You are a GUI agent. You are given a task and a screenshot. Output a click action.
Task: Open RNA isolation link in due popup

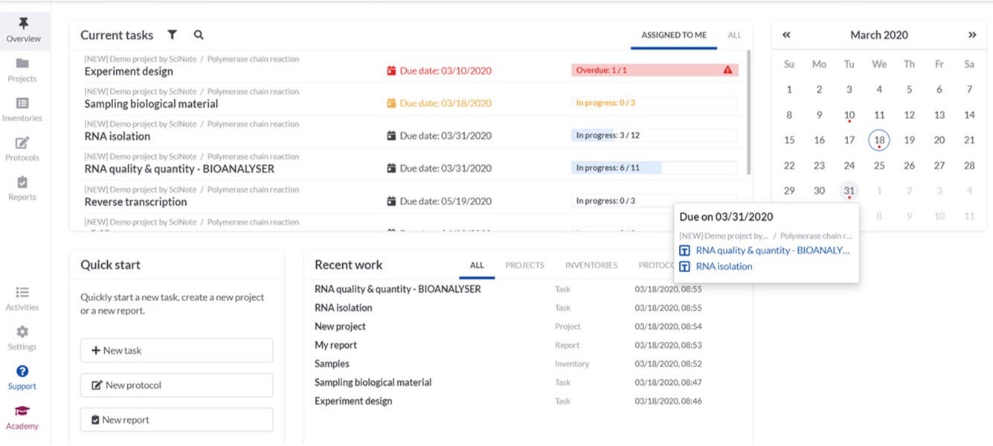[x=724, y=266]
